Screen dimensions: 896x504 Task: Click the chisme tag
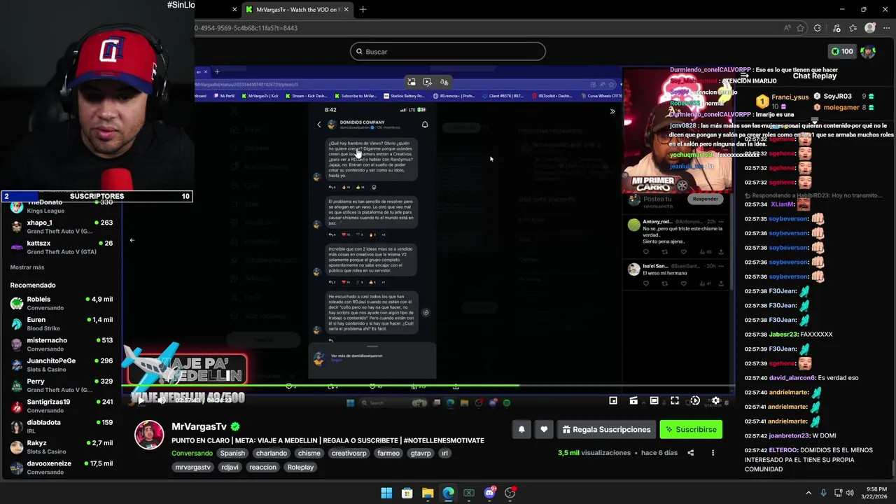point(309,453)
